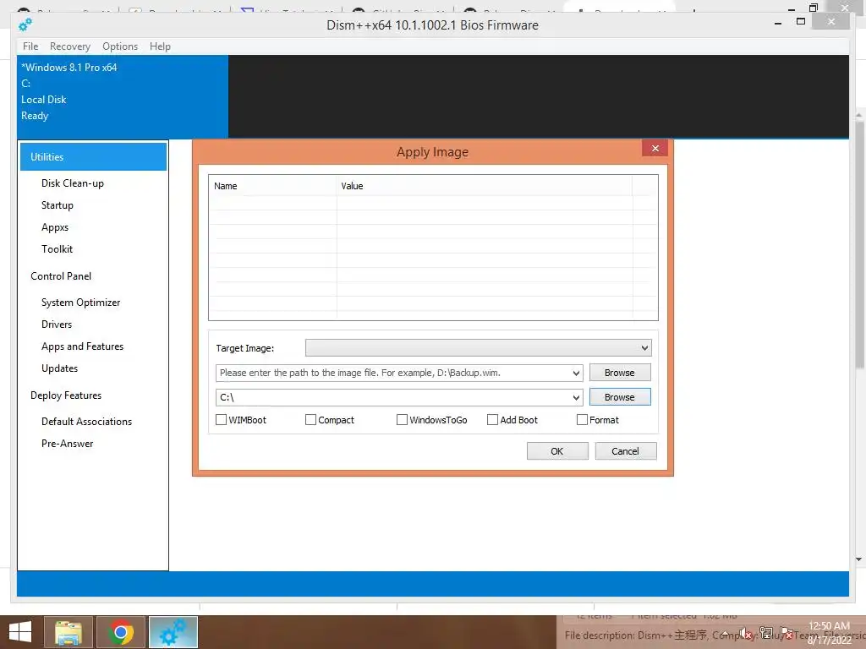Screen dimensions: 866x649
Task: Open Pre-Answer in the sidebar
Action: [x=67, y=444]
